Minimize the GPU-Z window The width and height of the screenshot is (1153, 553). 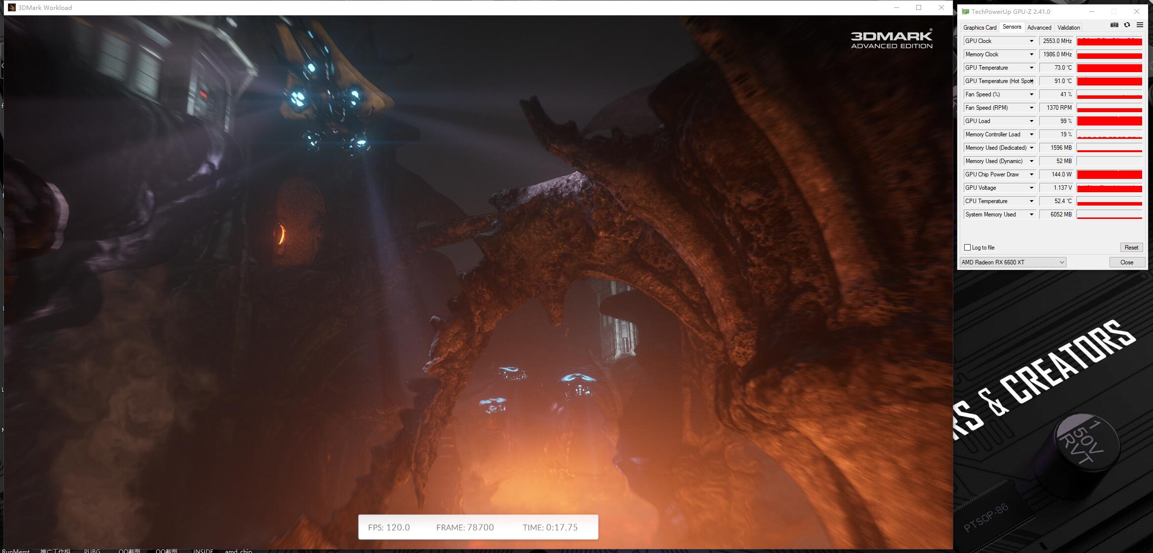[x=1092, y=11]
